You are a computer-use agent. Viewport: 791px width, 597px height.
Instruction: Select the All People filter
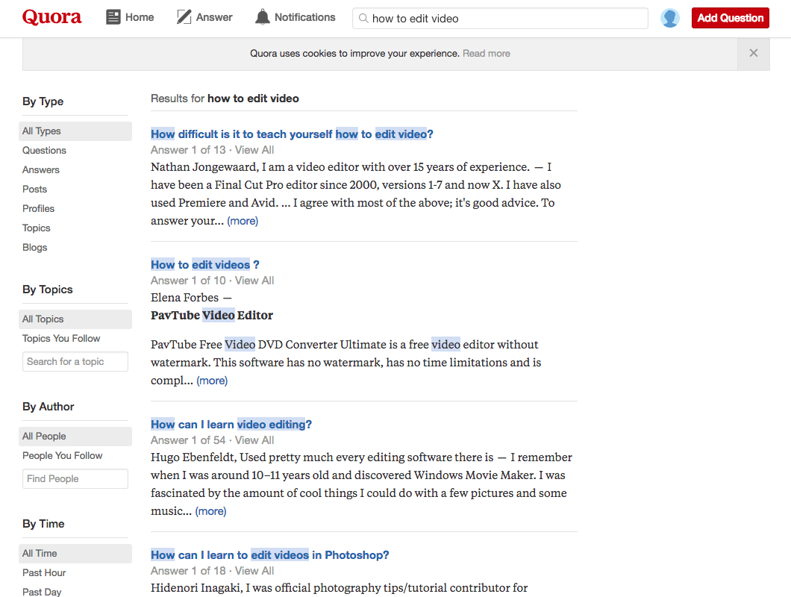(75, 436)
